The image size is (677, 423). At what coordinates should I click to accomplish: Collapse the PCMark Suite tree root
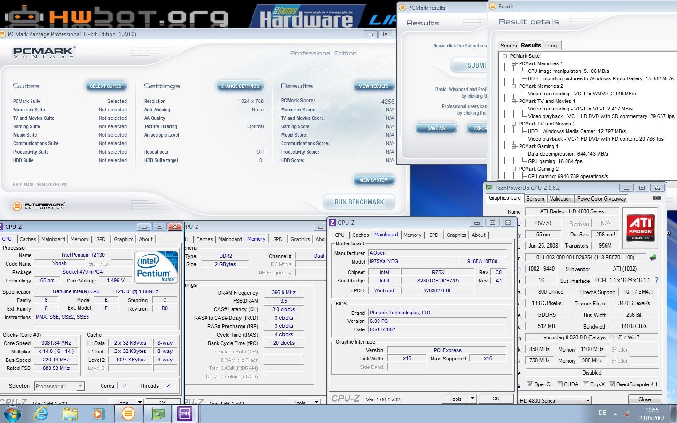[505, 56]
